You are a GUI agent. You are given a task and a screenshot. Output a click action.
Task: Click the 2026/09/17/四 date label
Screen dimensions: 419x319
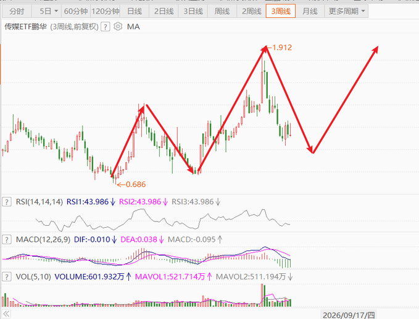pos(349,315)
